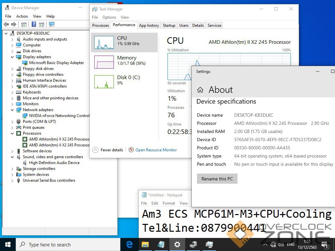The height and width of the screenshot is (251, 335).
Task: Click the Device Manager taskbar icon
Action: click(x=193, y=244)
